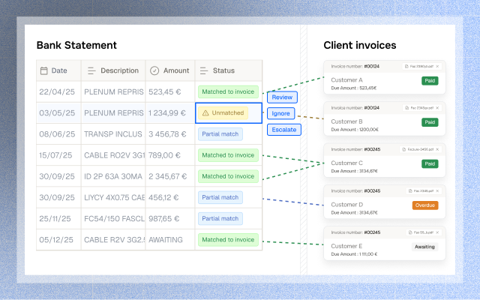This screenshot has width=480, height=300.
Task: Click the ID 2P 63A 30MA description
Action: [x=113, y=176]
